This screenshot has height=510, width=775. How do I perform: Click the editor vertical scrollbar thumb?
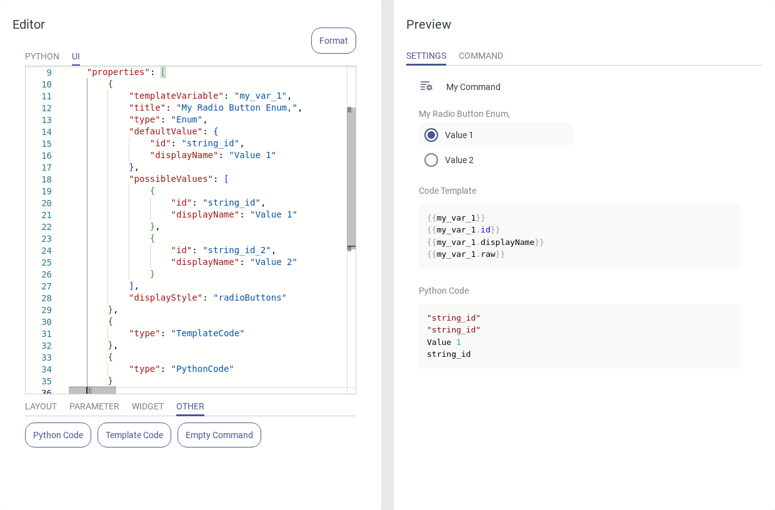[x=351, y=178]
